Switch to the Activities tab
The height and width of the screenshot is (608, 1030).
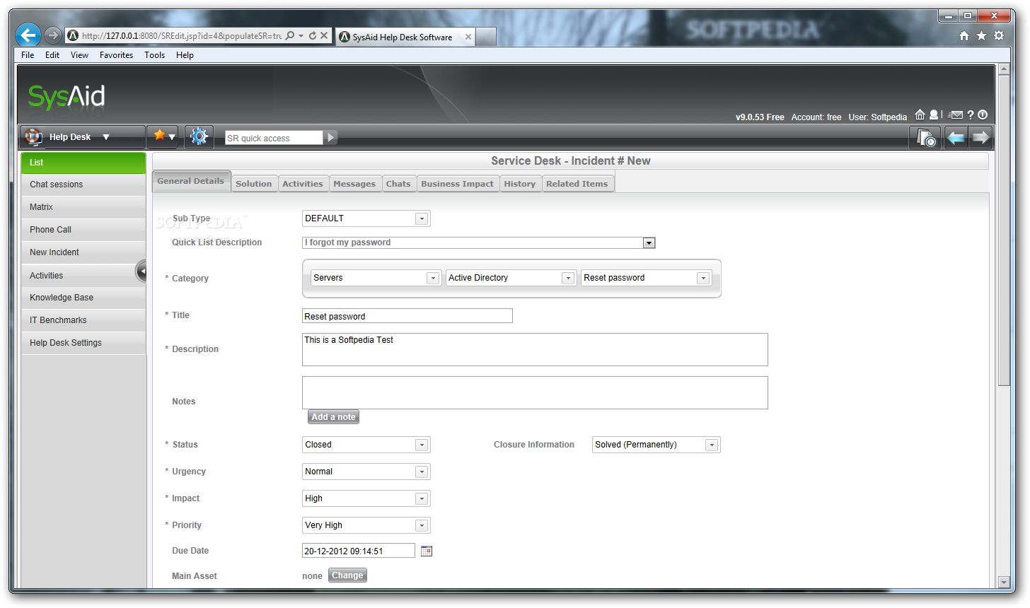point(303,184)
